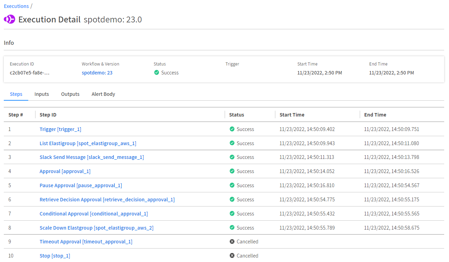Click the cancelled icon for Stop step

[x=232, y=256]
